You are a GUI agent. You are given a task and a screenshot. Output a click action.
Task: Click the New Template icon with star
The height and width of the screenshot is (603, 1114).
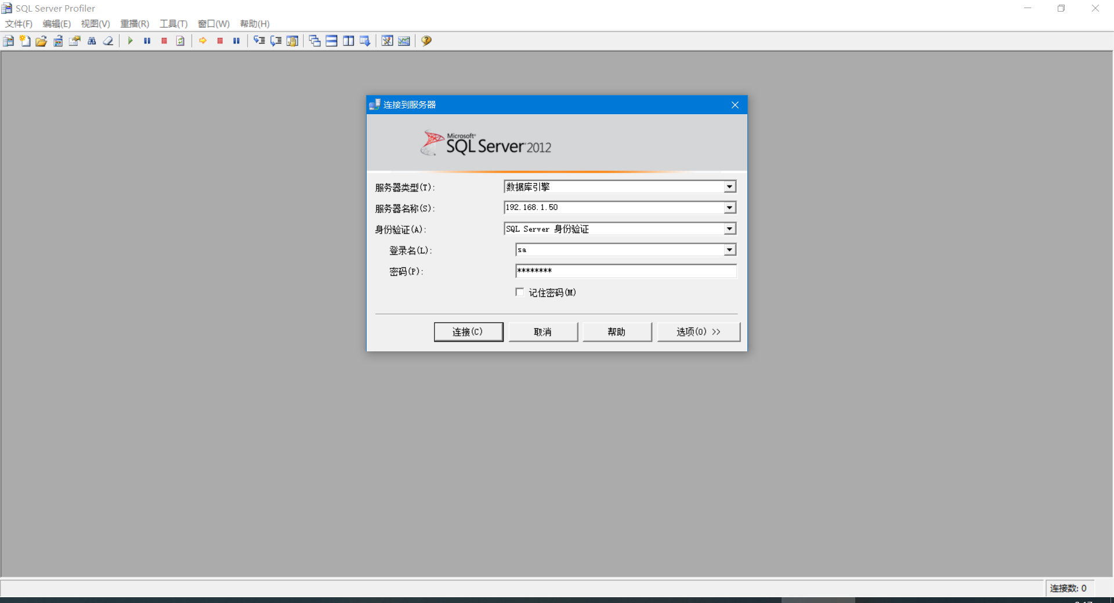[x=25, y=41]
